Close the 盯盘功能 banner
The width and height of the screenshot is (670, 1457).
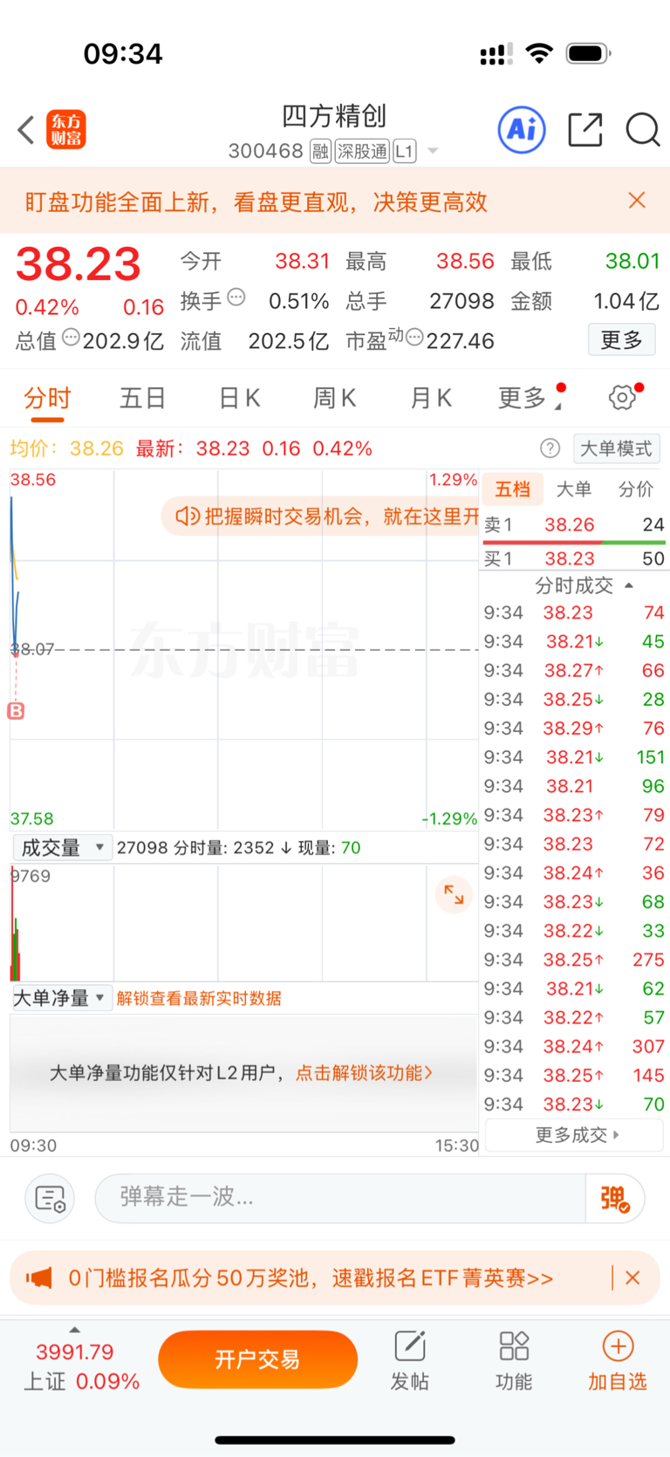pyautogui.click(x=637, y=201)
